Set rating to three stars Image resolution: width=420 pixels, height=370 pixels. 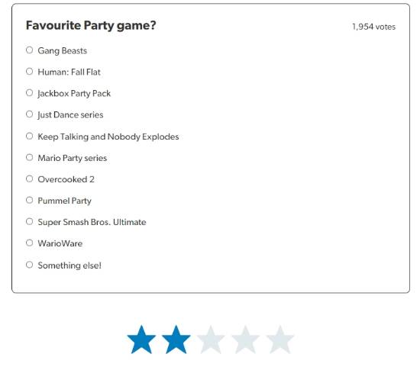[x=211, y=339]
